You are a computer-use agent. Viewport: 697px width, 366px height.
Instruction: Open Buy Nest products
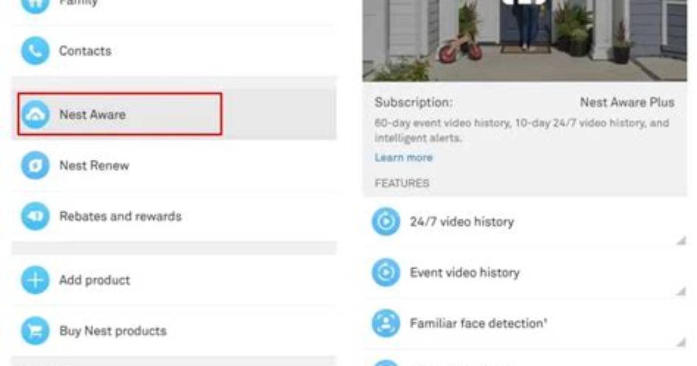tap(174, 330)
